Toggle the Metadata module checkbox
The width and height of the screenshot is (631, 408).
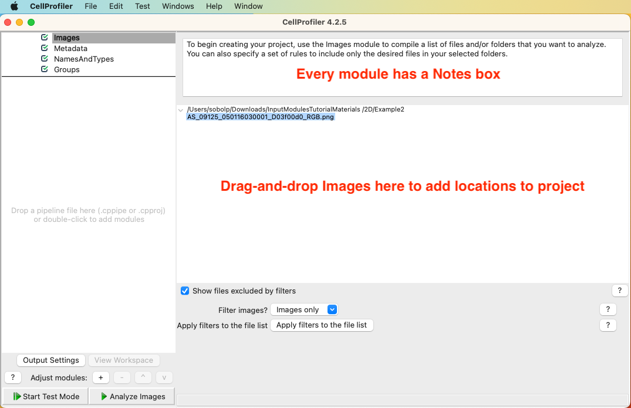coord(43,48)
